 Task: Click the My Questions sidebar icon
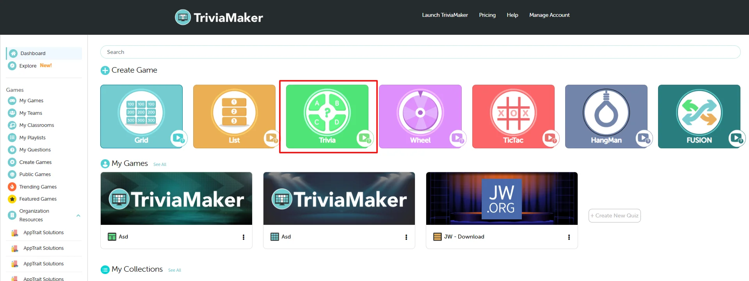tap(12, 150)
